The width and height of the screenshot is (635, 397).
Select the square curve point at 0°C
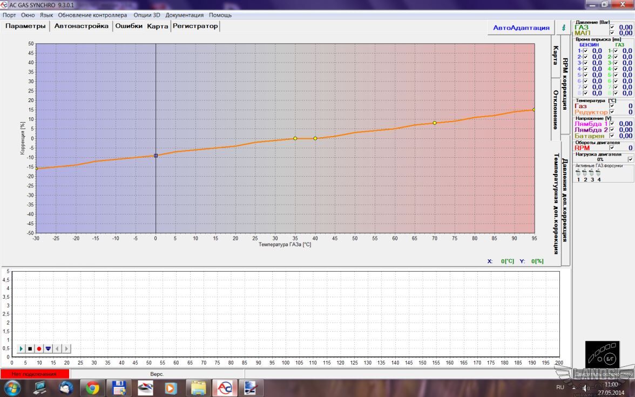pyautogui.click(x=156, y=156)
